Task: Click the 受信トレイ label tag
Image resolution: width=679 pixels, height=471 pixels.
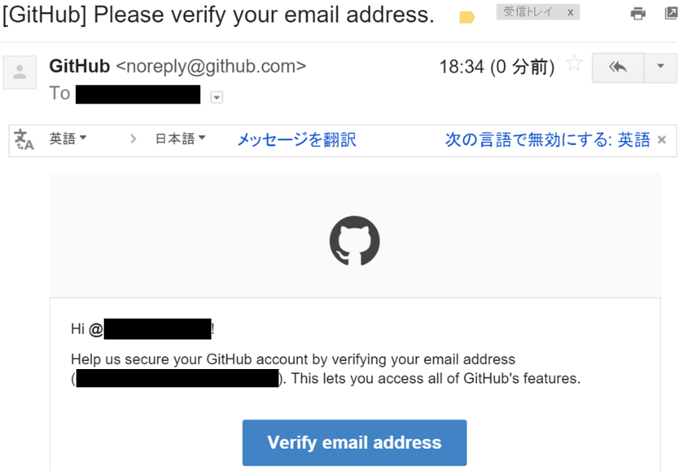Action: coord(528,12)
